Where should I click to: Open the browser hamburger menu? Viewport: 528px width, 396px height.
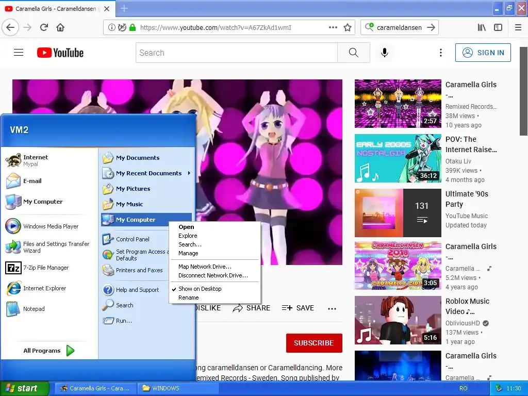coord(518,27)
